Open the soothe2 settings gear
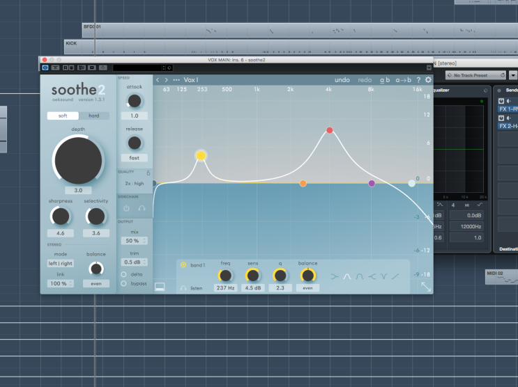Screen dimensions: 518x387 (428, 80)
